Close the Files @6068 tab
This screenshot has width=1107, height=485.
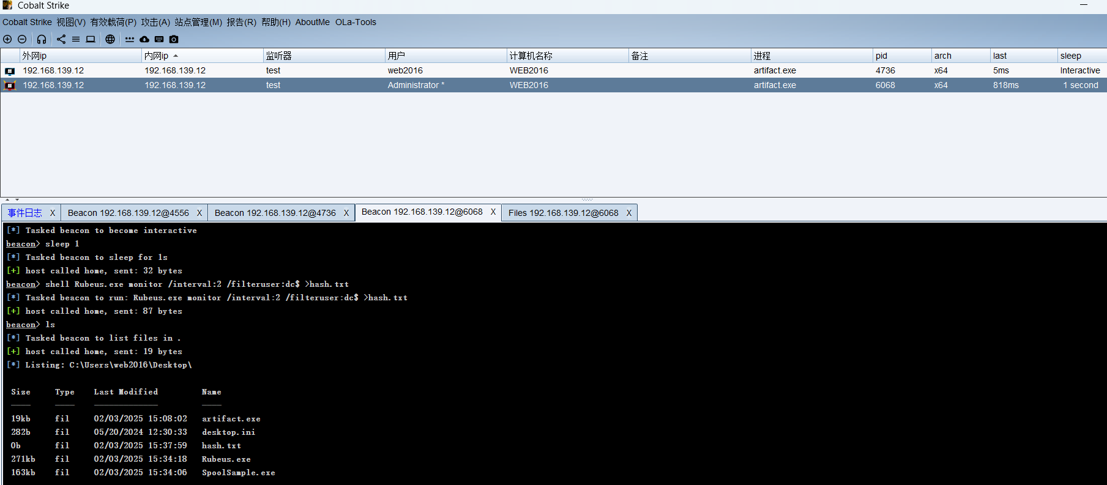tap(629, 213)
